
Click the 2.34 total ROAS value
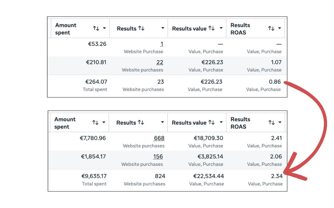click(x=276, y=176)
